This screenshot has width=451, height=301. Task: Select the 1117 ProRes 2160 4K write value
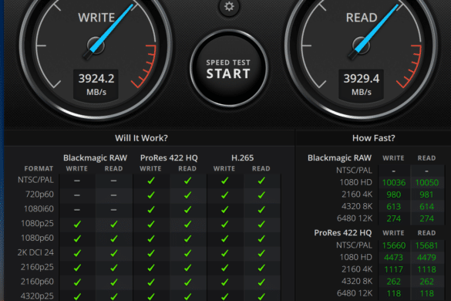[393, 269]
